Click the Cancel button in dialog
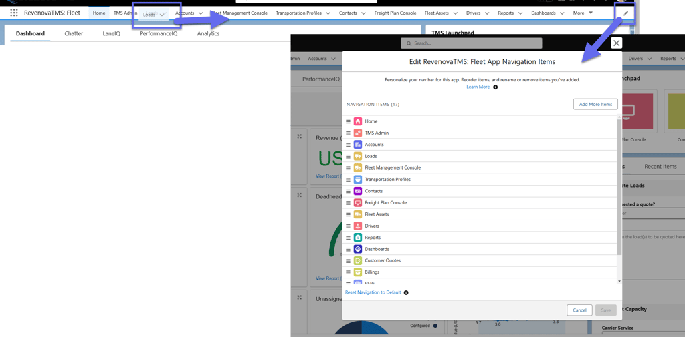The image size is (685, 337). click(x=579, y=310)
